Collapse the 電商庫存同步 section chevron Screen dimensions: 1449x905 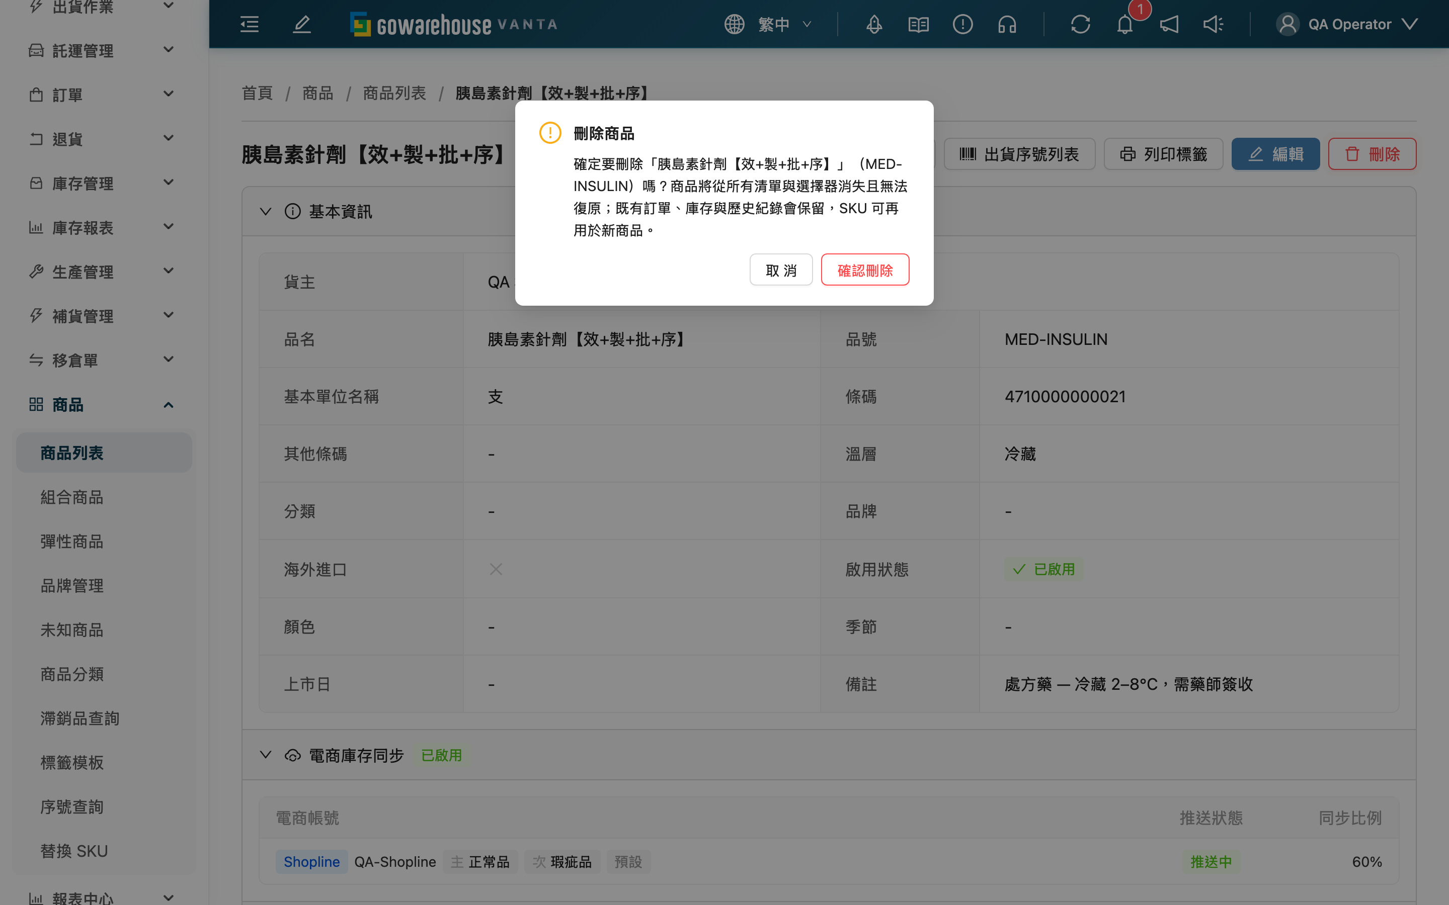click(265, 755)
